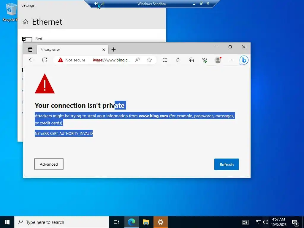Click the bing.com address bar URL

[x=112, y=60]
